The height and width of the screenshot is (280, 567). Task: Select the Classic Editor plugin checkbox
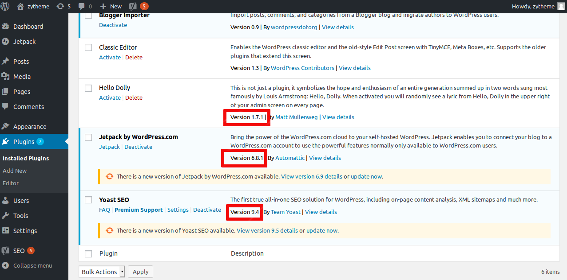[88, 47]
